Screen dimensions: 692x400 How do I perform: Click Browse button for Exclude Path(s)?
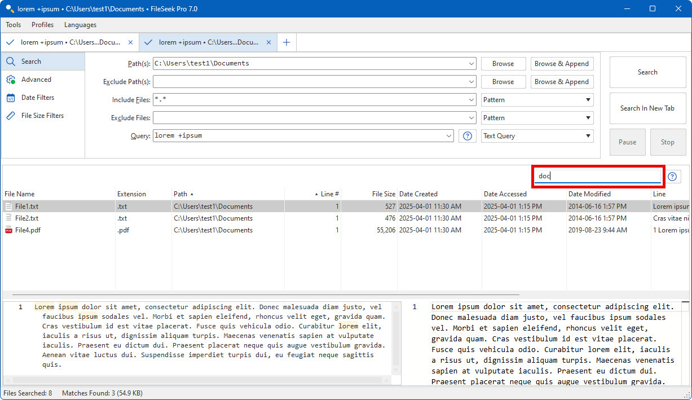click(x=503, y=82)
